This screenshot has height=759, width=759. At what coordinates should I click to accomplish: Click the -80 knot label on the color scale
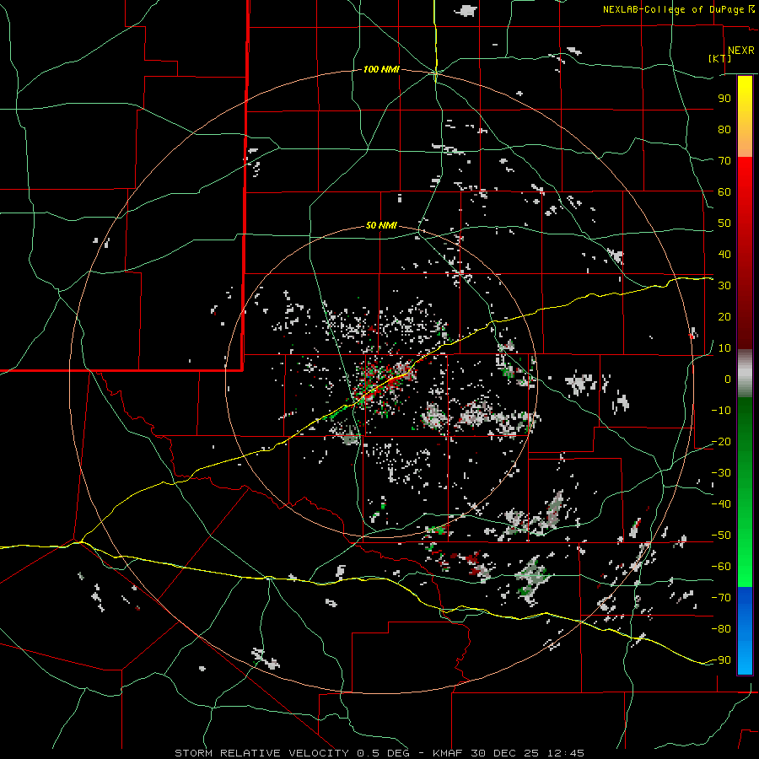tap(721, 629)
